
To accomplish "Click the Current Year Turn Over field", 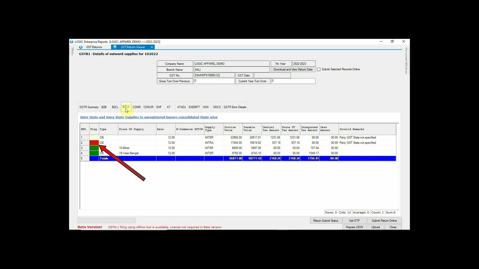I will click(x=293, y=81).
